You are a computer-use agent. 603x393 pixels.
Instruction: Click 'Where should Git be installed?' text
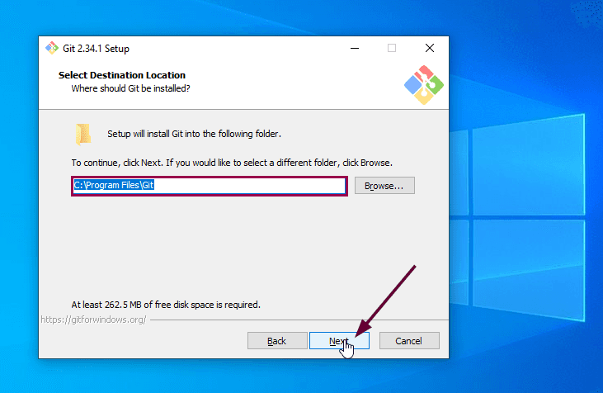click(131, 88)
